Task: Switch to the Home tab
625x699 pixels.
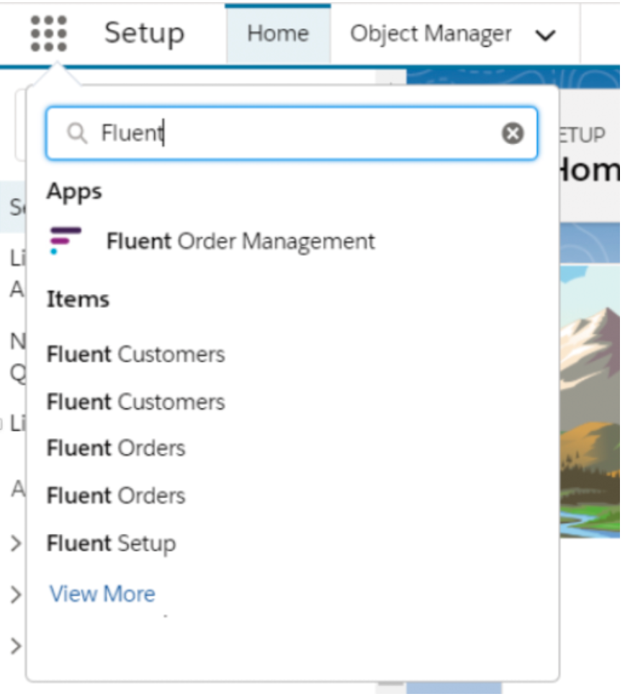Action: click(x=277, y=34)
